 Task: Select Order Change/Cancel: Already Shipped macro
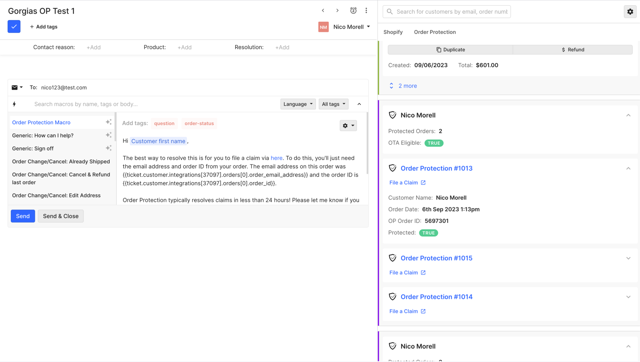coord(61,162)
